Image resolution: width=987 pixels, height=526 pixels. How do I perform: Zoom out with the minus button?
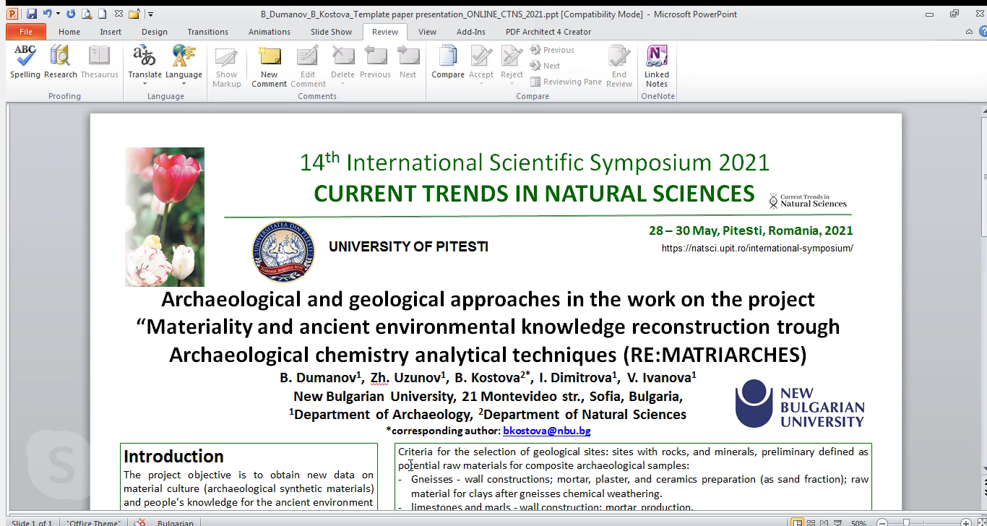882,522
